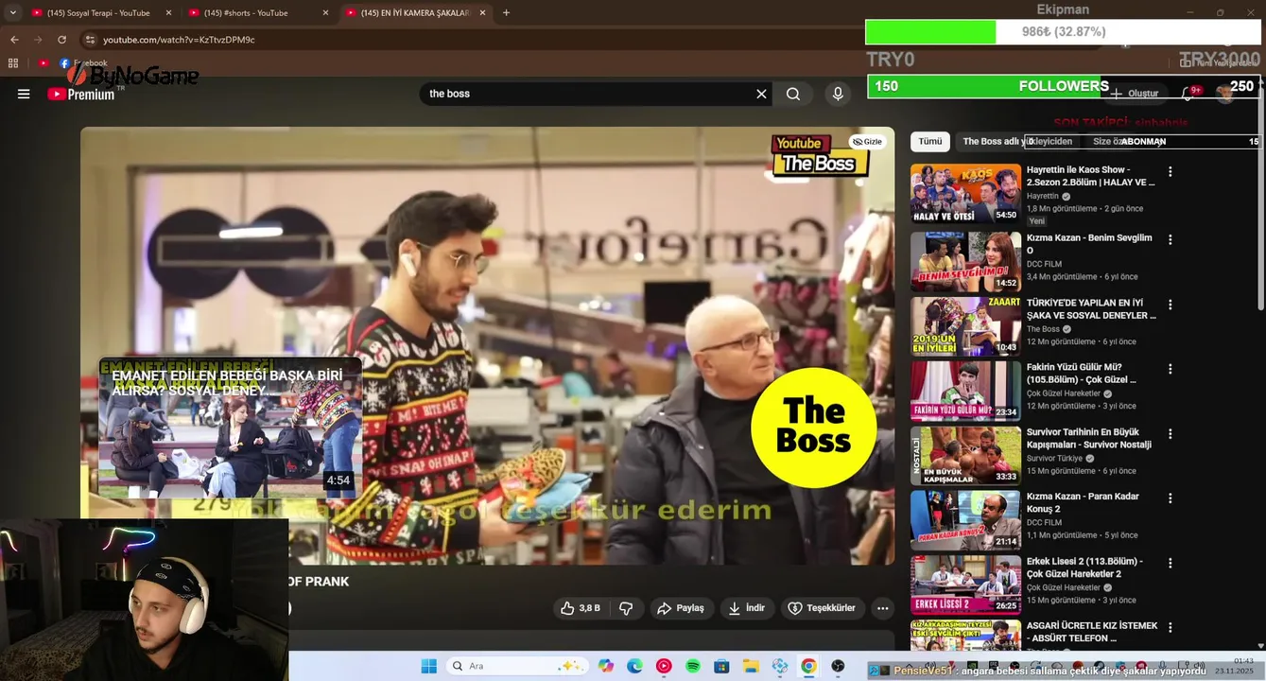1266x681 pixels.
Task: Open Chrome tab search dropdown
Action: (12, 13)
